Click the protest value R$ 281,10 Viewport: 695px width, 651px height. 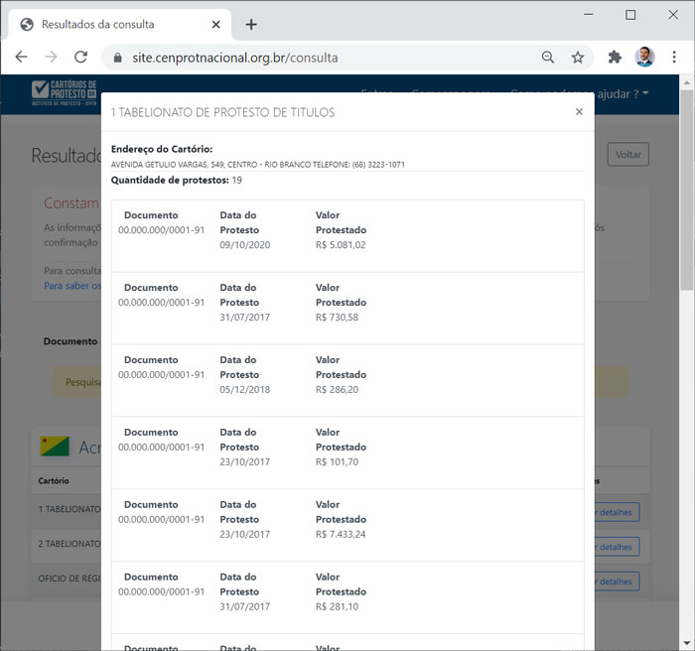pyautogui.click(x=337, y=606)
